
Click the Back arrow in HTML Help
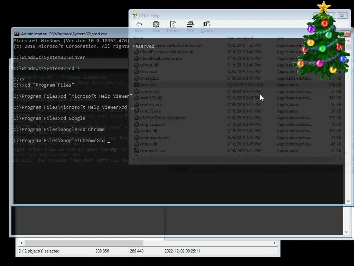click(139, 24)
